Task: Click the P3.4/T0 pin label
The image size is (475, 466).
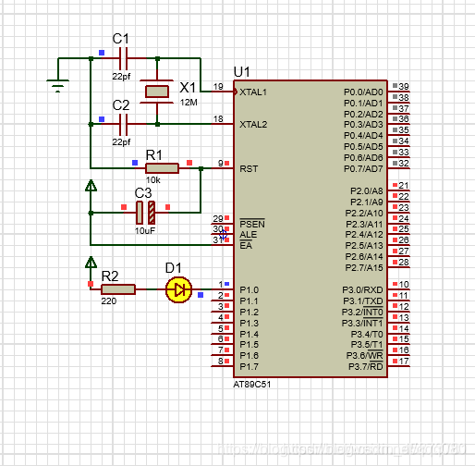Action: [367, 335]
